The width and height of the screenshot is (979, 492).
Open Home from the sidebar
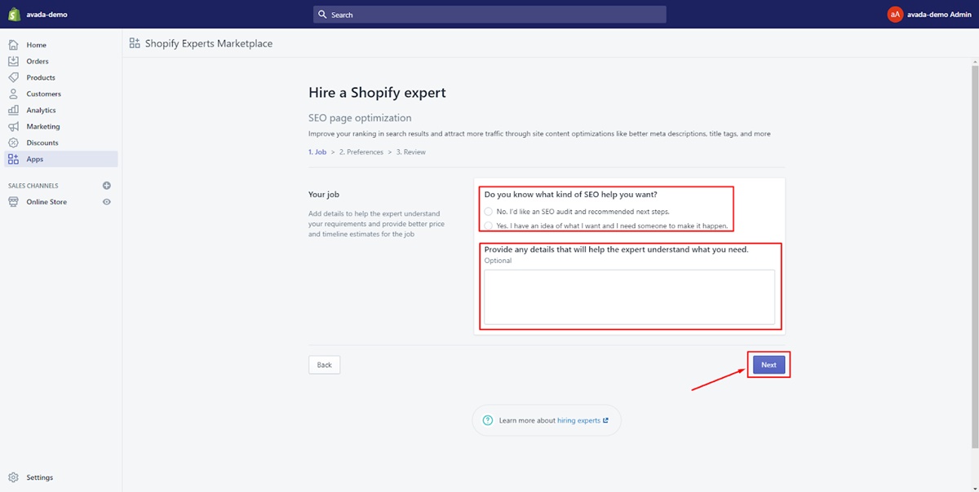36,45
